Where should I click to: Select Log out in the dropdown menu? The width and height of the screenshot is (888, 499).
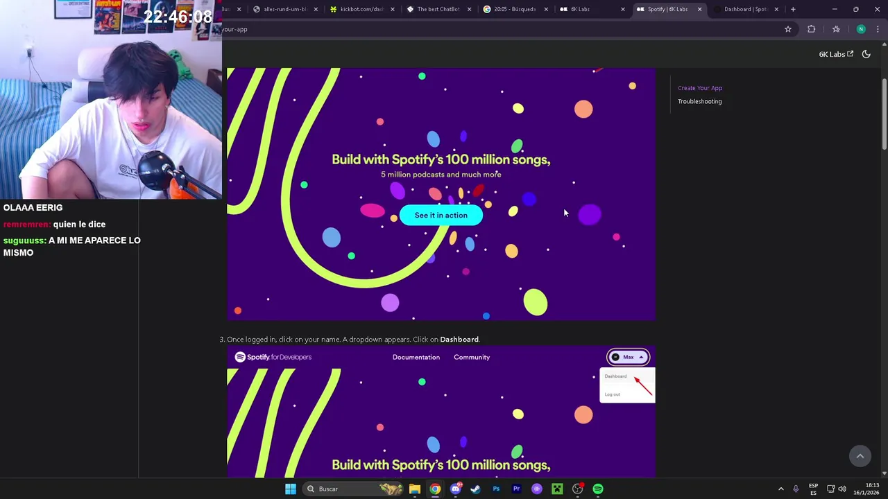pyautogui.click(x=612, y=394)
